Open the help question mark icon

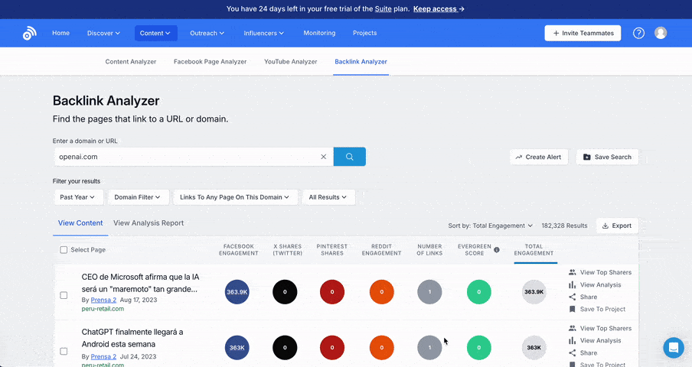click(638, 33)
